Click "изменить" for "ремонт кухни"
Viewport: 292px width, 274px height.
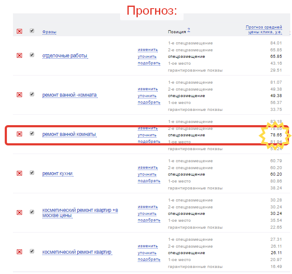coord(148,167)
